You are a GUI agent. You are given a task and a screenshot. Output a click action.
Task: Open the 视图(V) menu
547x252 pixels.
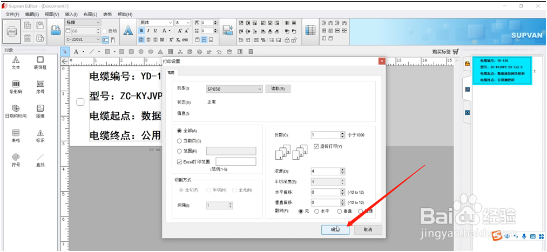pyautogui.click(x=52, y=14)
